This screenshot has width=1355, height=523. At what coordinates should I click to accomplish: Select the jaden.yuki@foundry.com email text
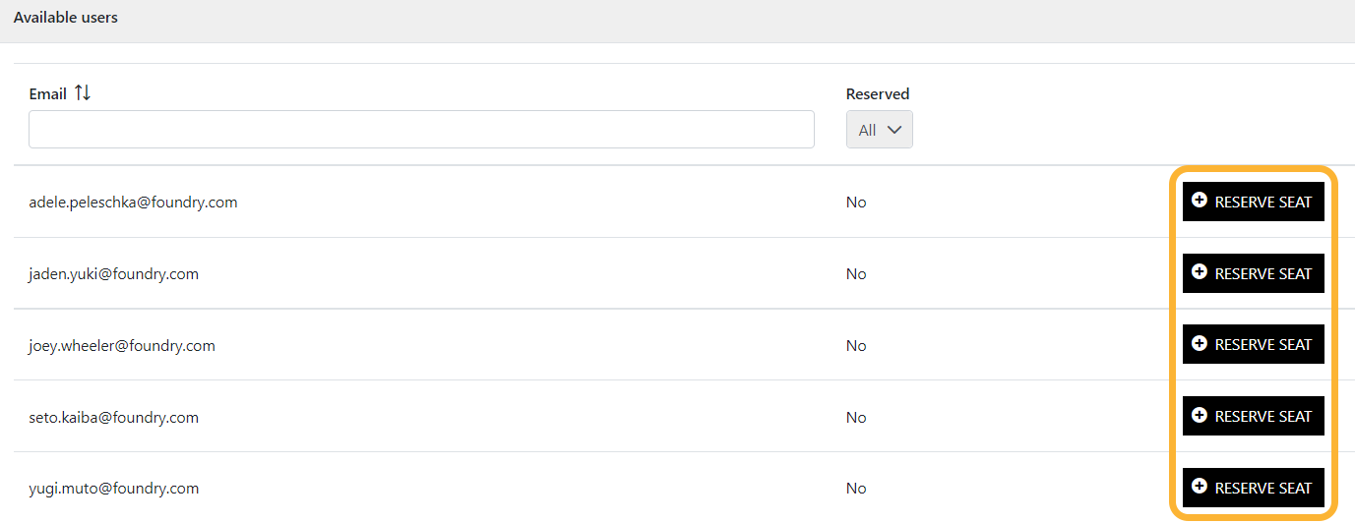tap(113, 274)
